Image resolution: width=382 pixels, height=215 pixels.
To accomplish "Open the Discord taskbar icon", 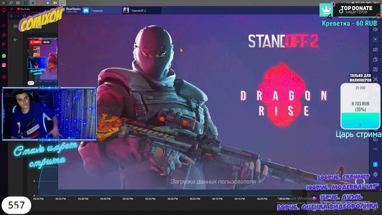I will pos(48,3).
